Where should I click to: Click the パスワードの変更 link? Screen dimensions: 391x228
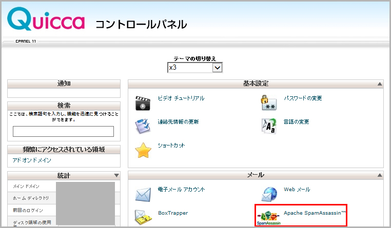[303, 98]
